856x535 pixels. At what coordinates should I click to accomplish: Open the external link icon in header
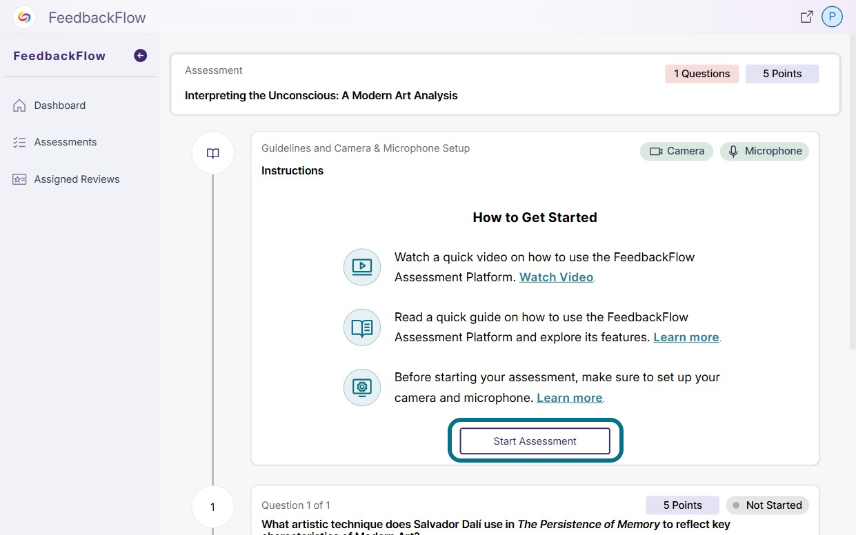806,17
